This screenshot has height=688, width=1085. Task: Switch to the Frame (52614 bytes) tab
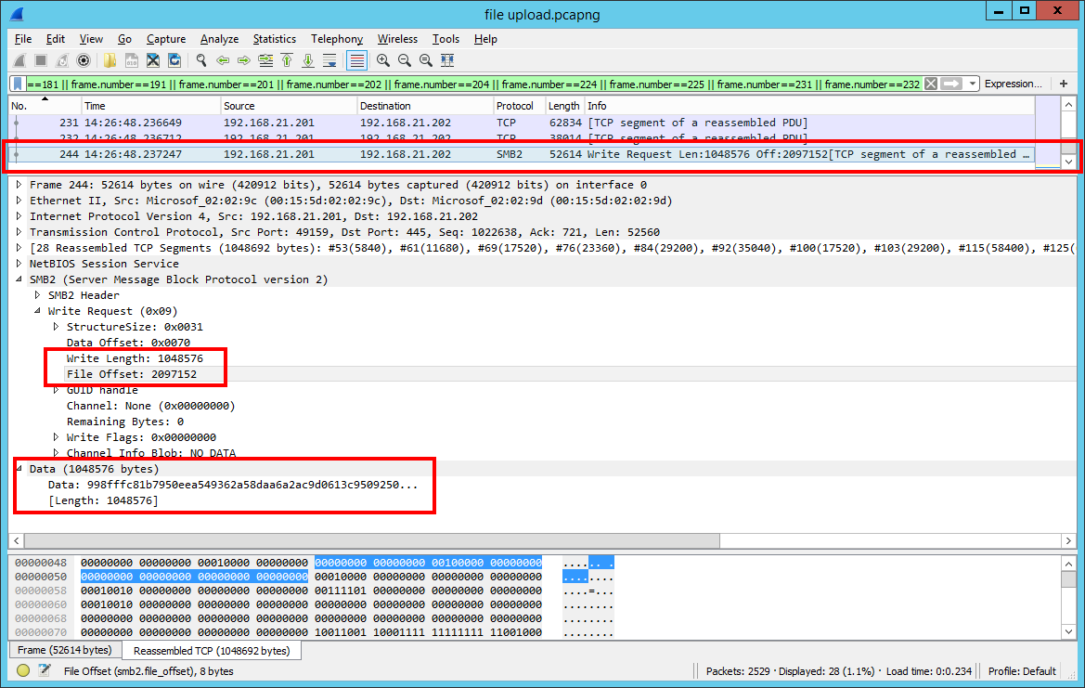64,650
